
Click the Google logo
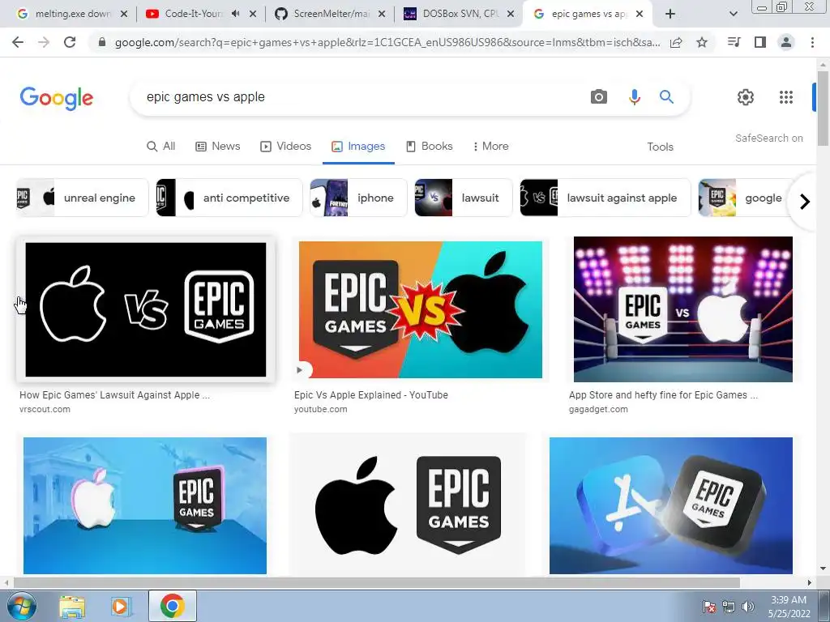[57, 98]
